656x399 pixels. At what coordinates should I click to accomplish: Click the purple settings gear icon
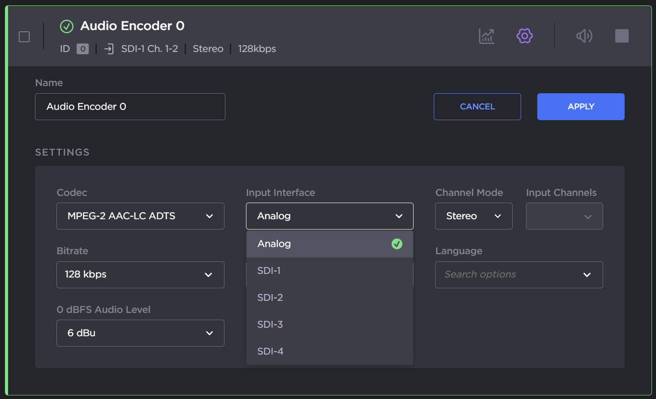click(x=524, y=36)
